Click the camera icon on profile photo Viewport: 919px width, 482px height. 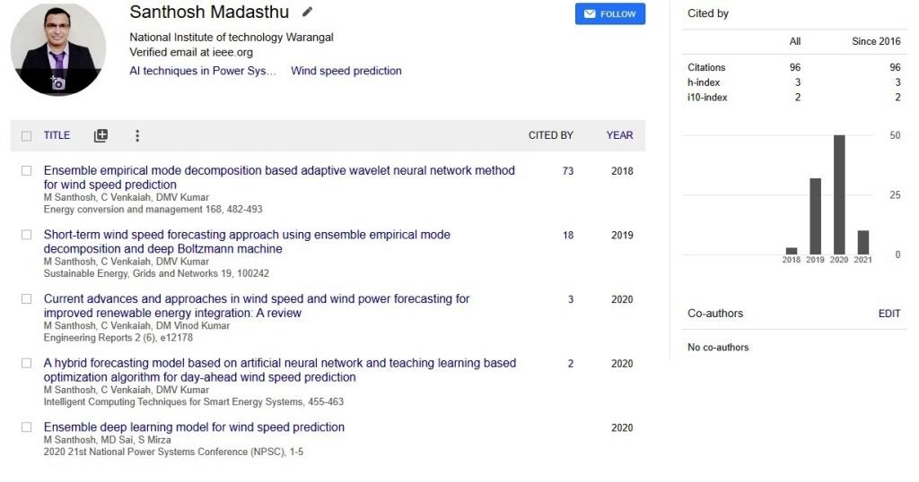[57, 83]
